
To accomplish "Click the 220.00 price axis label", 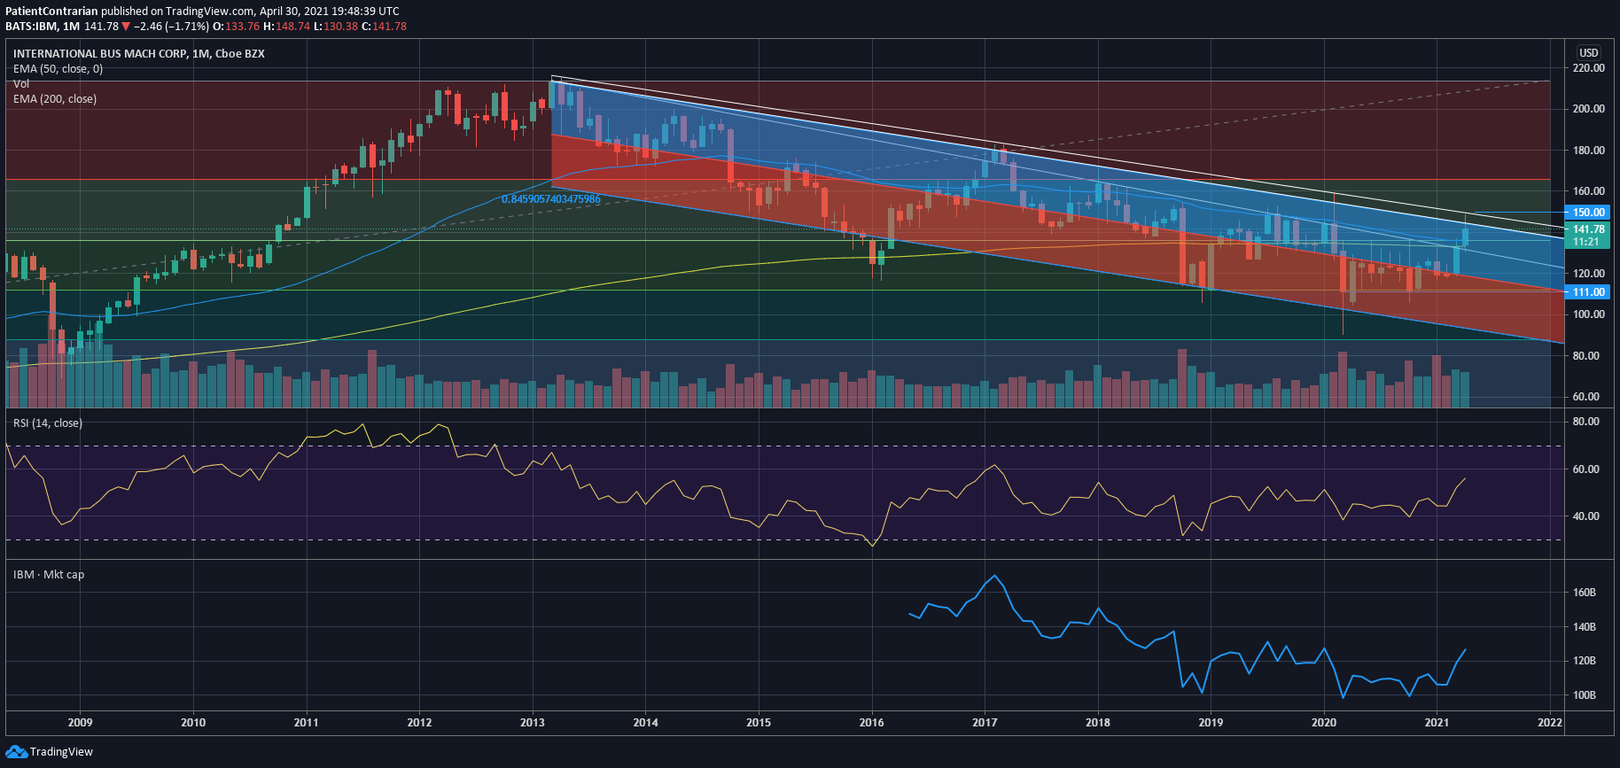I will click(x=1588, y=68).
